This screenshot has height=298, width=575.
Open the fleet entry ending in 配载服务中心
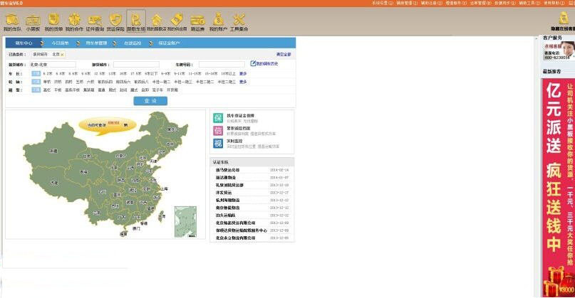click(x=252, y=230)
